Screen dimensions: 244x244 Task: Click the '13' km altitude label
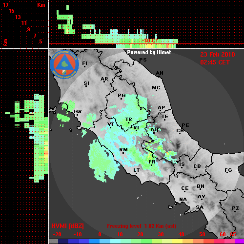(18, 17)
